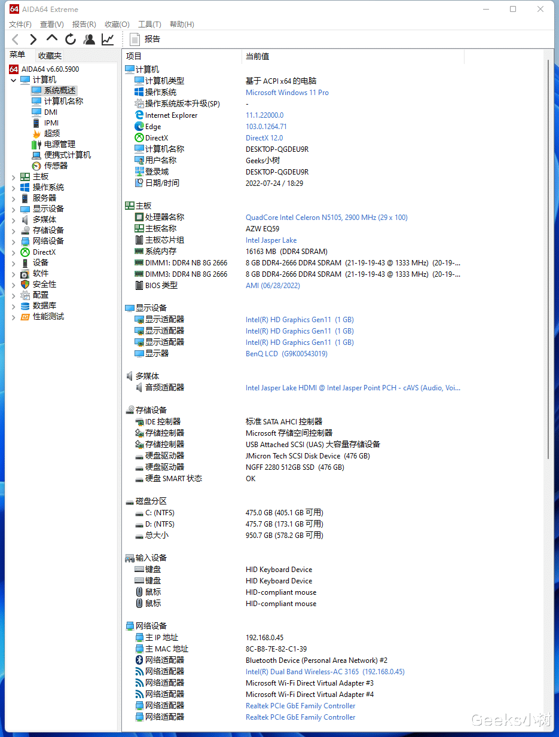Expand the 存储设备 tree node
559x737 pixels.
point(14,231)
